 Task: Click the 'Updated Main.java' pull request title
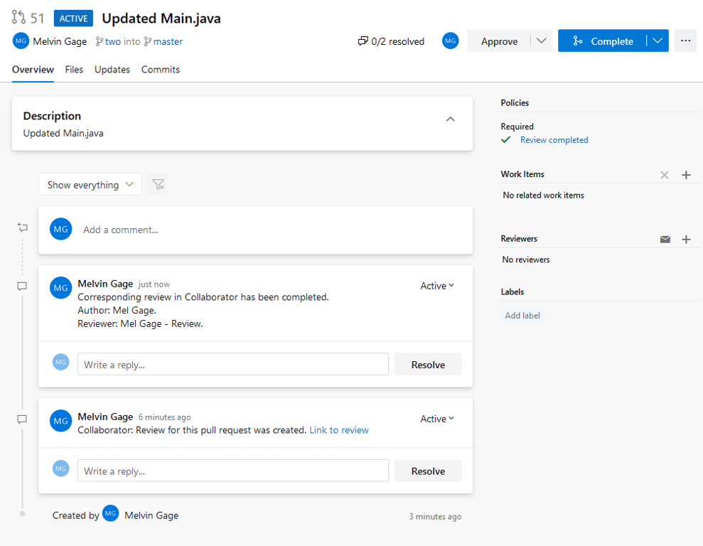click(161, 18)
